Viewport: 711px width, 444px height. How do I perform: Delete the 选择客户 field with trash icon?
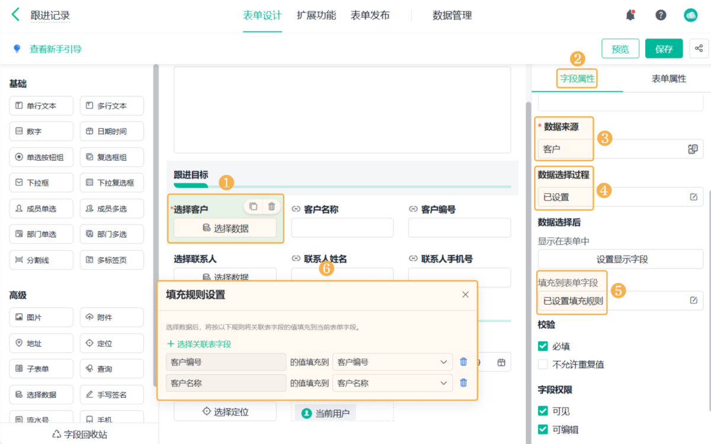point(271,206)
